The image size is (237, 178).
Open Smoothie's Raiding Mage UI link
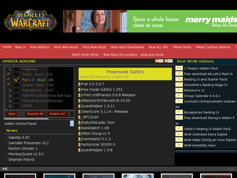206,85
